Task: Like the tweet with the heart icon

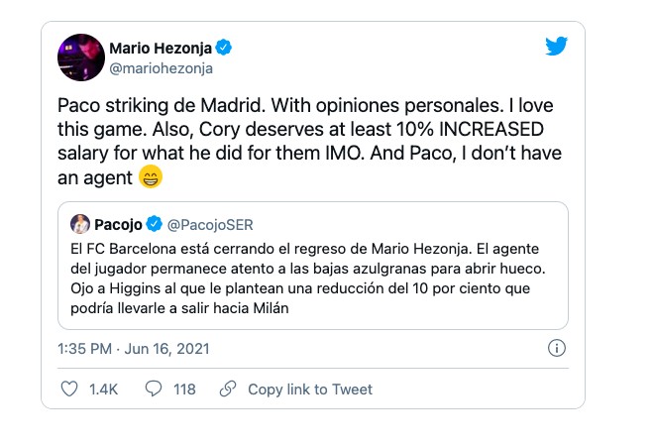Action: 69,390
